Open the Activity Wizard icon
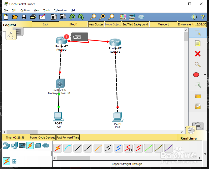Image resolution: width=209 pixels, height=169 pixels. point(42,17)
